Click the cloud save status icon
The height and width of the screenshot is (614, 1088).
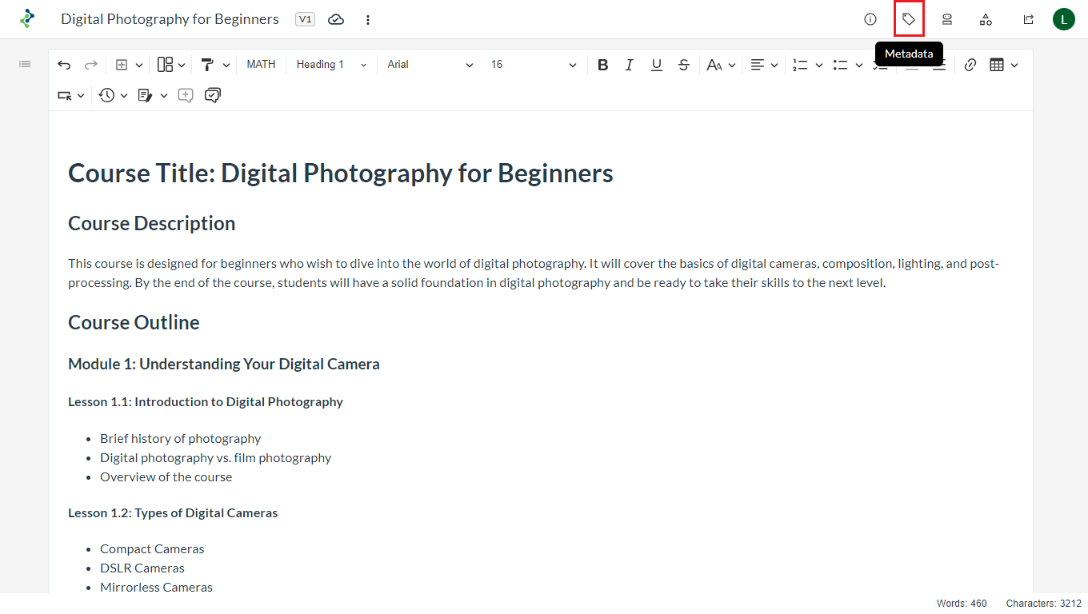tap(336, 19)
